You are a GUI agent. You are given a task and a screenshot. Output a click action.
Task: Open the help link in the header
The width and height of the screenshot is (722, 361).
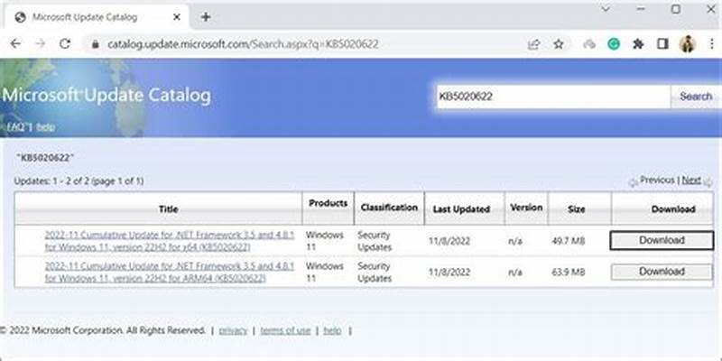[x=46, y=127]
